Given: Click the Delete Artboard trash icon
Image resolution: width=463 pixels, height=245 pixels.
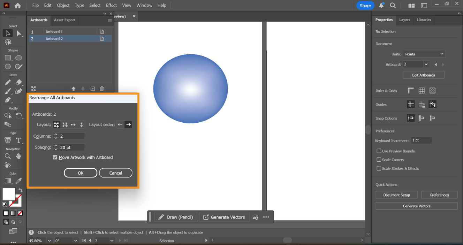Looking at the screenshot, I should (x=101, y=89).
